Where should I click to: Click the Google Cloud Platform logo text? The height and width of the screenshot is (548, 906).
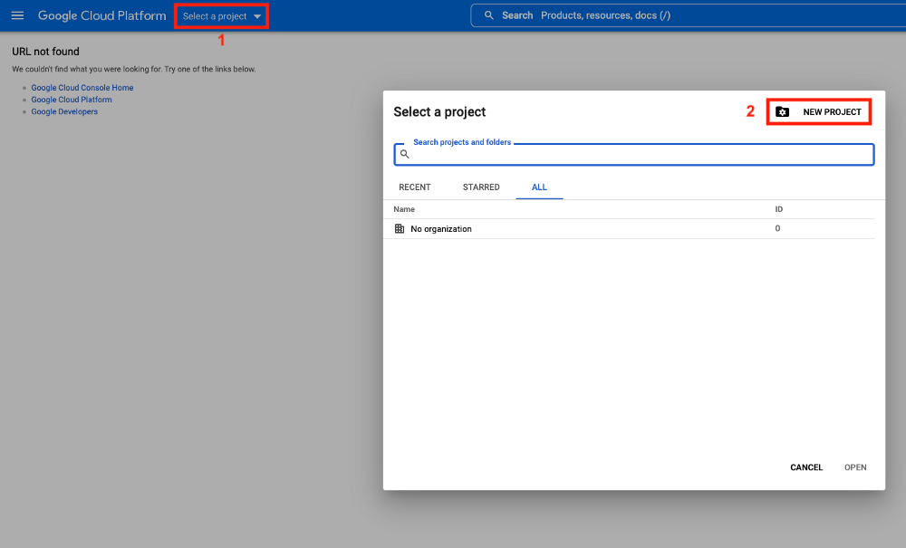tap(101, 15)
